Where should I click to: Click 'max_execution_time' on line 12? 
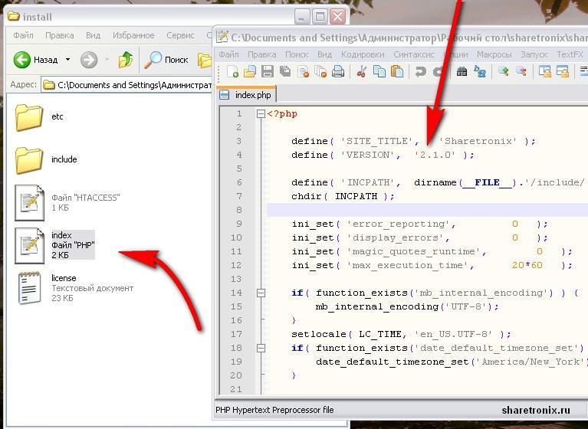click(x=407, y=265)
